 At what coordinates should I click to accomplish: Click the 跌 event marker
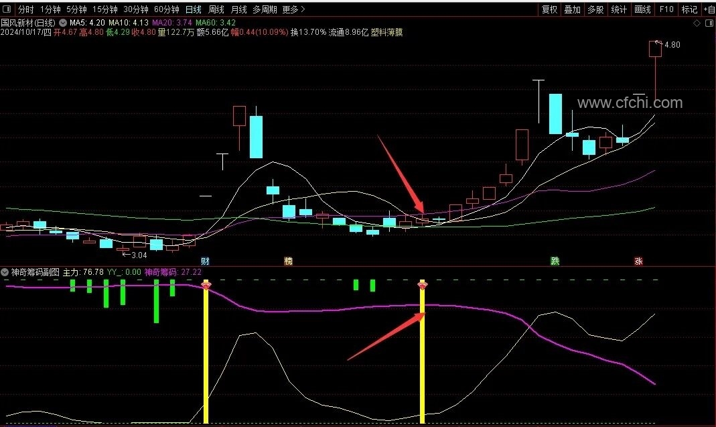[555, 261]
